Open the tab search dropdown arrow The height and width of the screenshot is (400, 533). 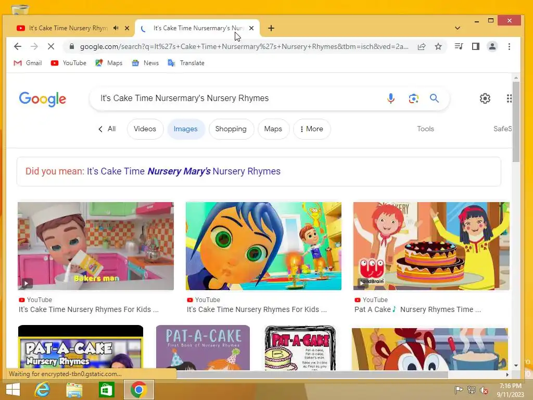458,28
